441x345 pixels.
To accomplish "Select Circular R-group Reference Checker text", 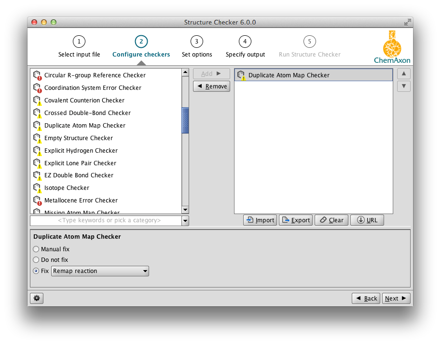I will click(x=95, y=75).
